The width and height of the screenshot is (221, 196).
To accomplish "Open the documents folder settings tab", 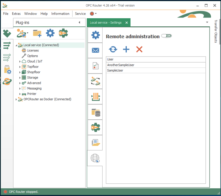I will 95,143.
